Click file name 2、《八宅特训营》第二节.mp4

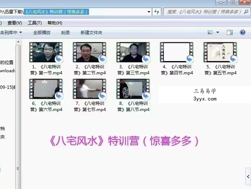[x=90, y=70]
